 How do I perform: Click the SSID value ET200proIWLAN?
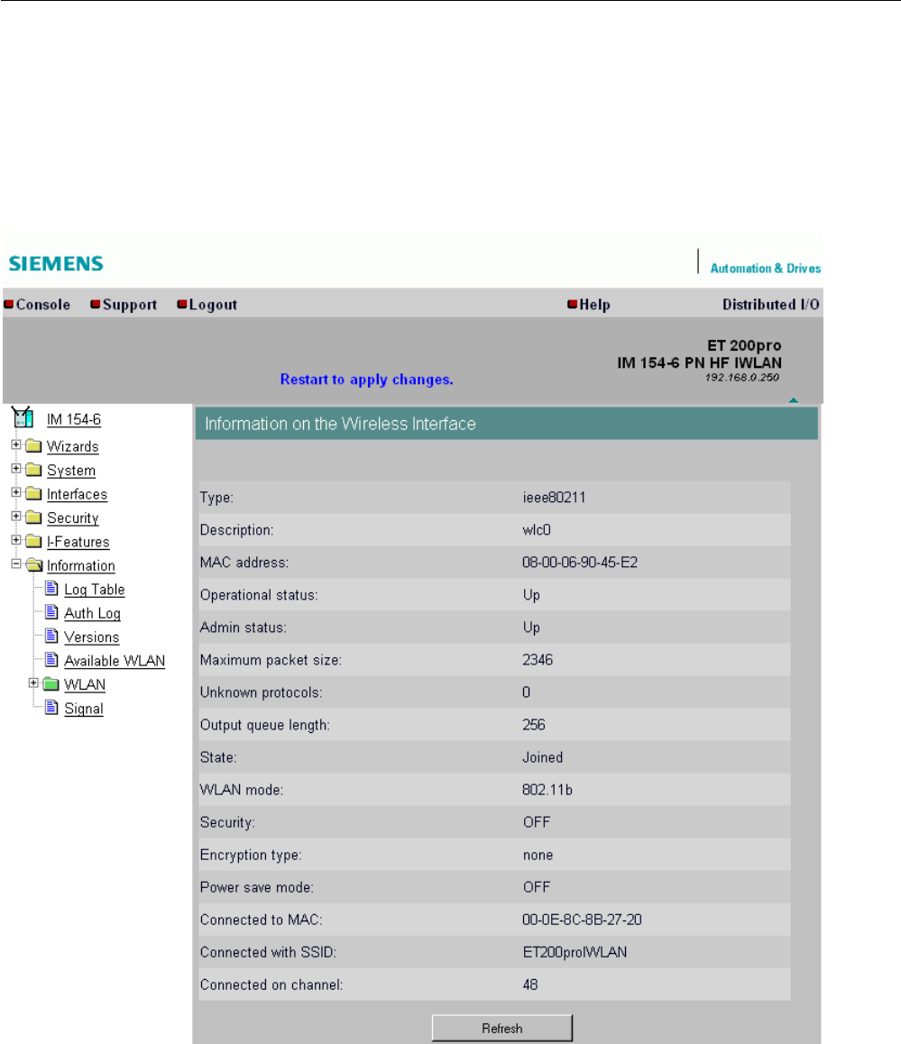pos(575,952)
